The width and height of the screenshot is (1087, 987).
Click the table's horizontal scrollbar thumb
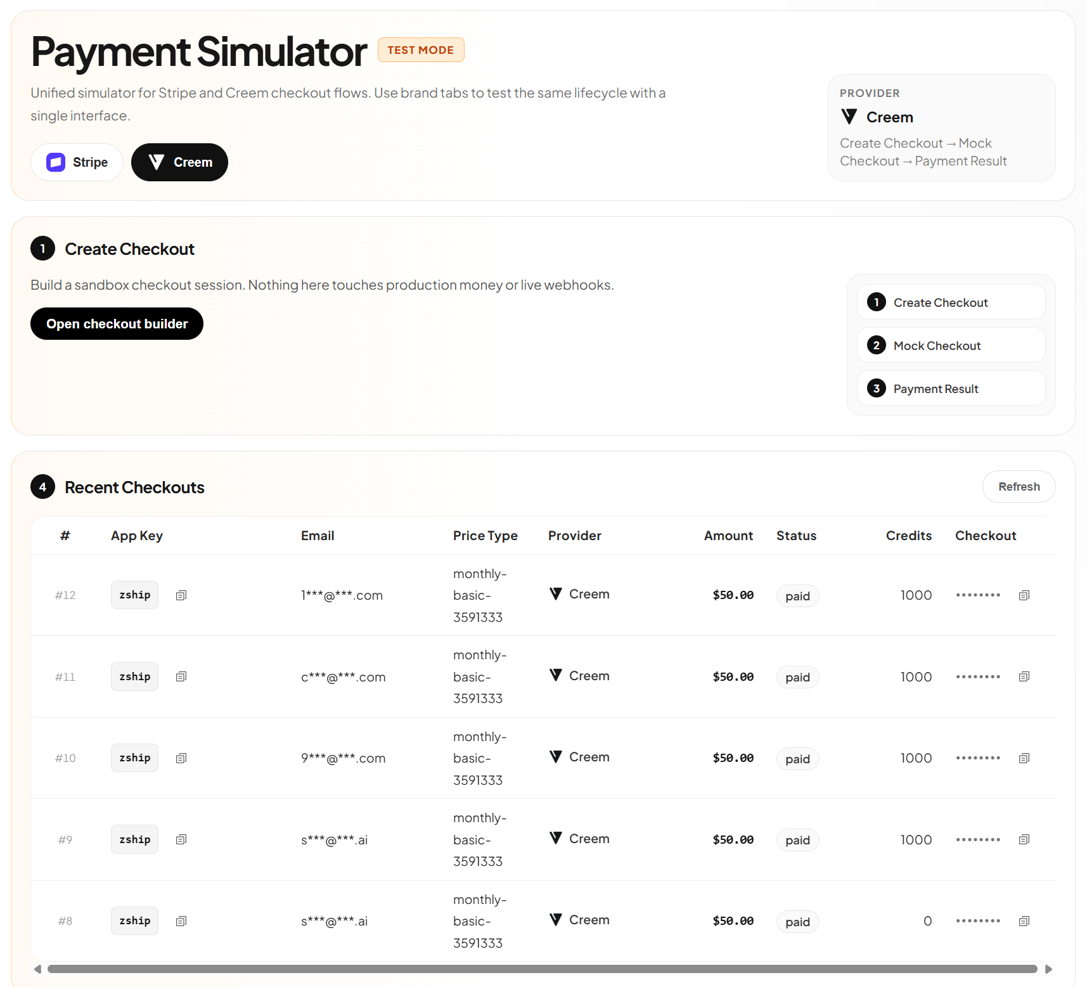(x=542, y=969)
